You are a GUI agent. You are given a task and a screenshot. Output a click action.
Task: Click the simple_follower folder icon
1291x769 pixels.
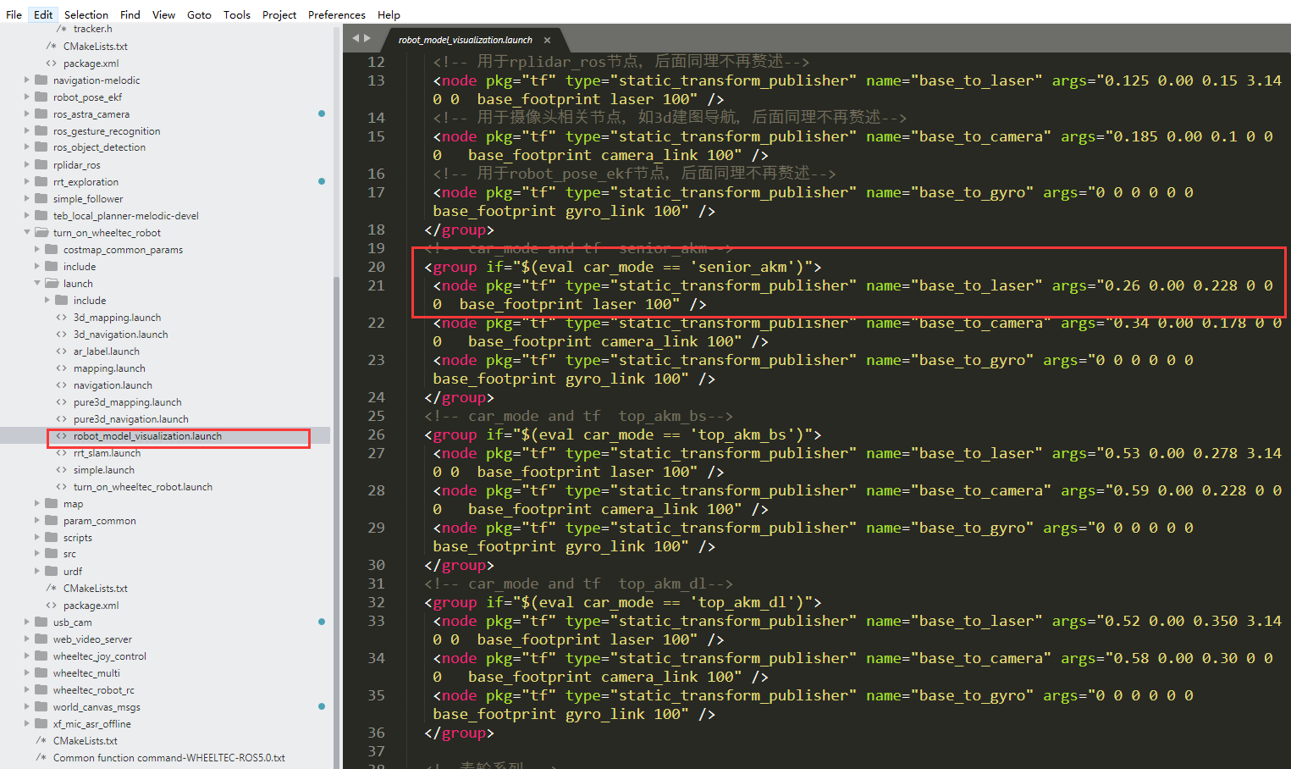(41, 198)
